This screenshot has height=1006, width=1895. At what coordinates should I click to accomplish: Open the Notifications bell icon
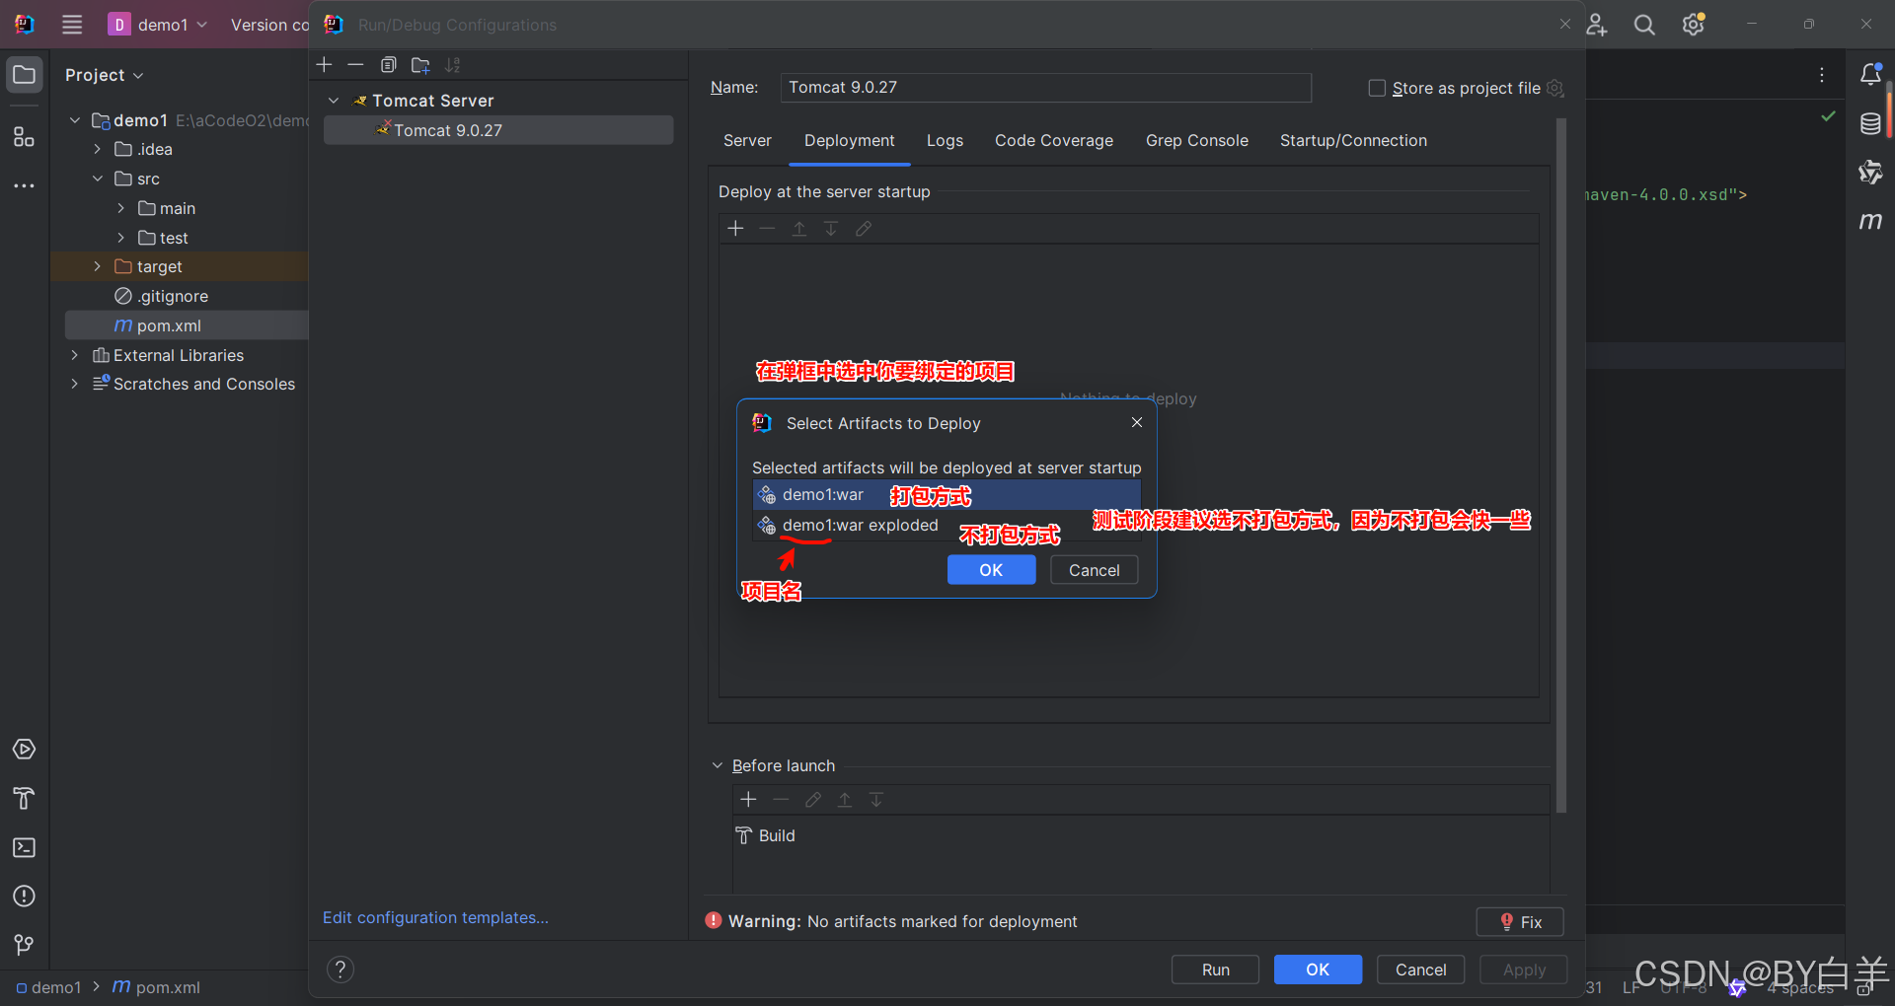pyautogui.click(x=1870, y=75)
